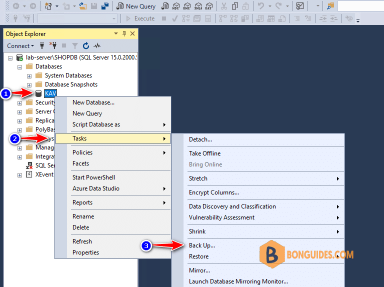Select Take Offline in Tasks submenu

click(258, 153)
